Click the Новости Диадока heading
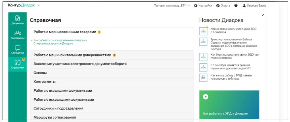This screenshot has height=122, width=290. (x=221, y=20)
